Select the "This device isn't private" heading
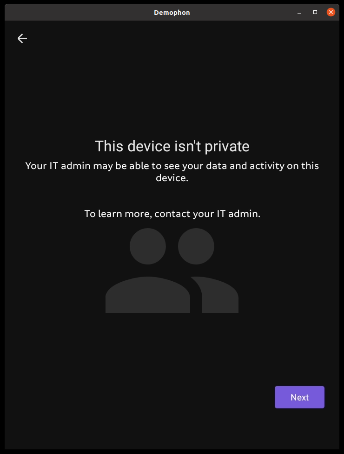344x454 pixels. pyautogui.click(x=172, y=146)
